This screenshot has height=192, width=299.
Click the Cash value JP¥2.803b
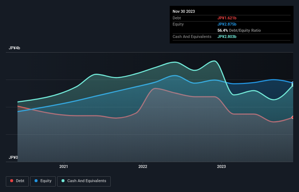[x=227, y=37]
